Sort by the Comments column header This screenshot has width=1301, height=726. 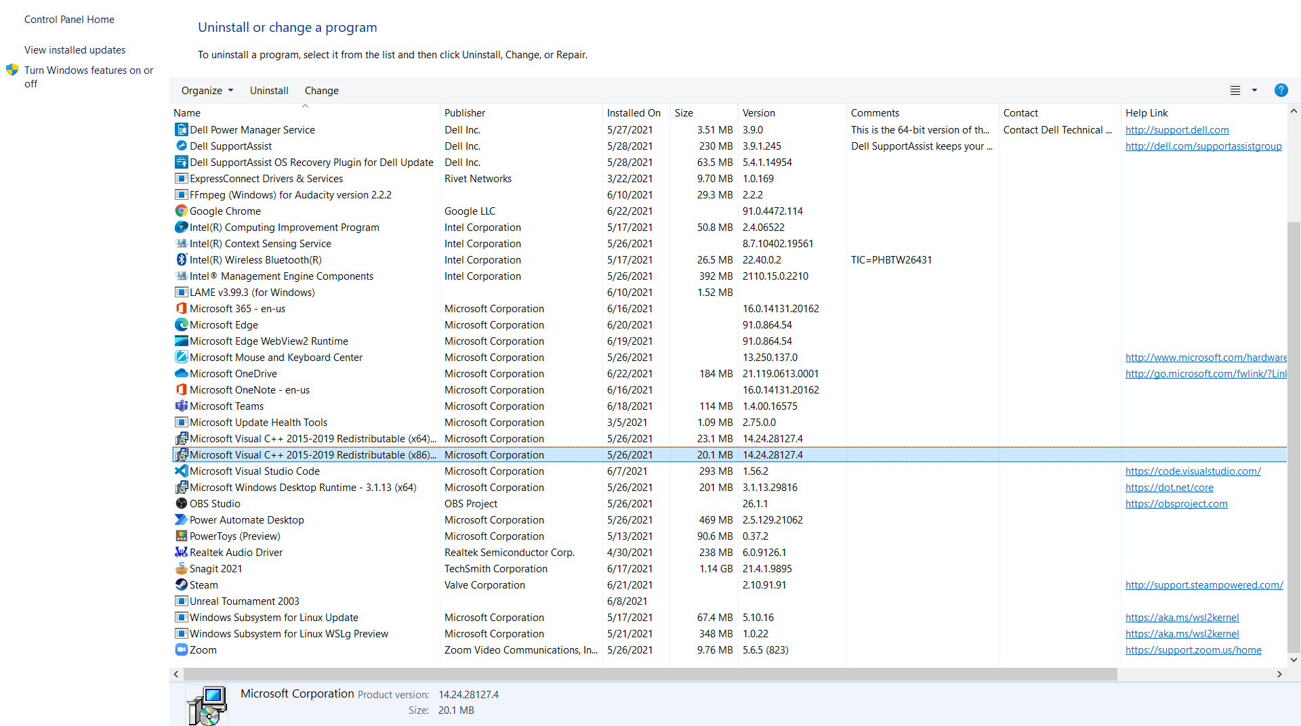(922, 112)
